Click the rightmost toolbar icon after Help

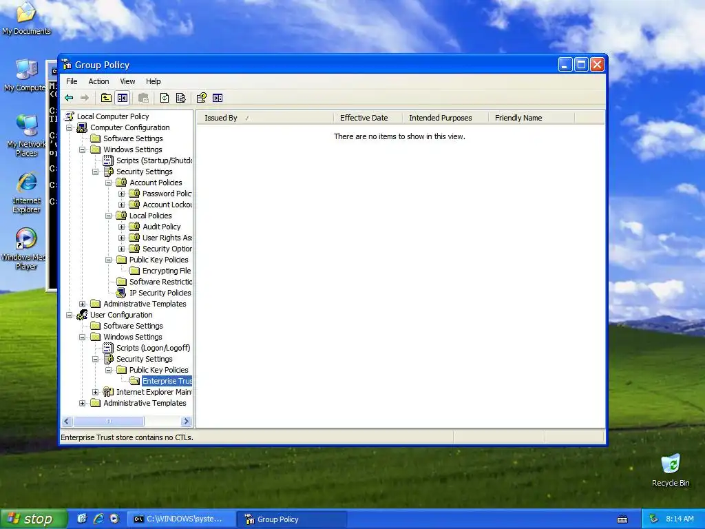tap(218, 98)
